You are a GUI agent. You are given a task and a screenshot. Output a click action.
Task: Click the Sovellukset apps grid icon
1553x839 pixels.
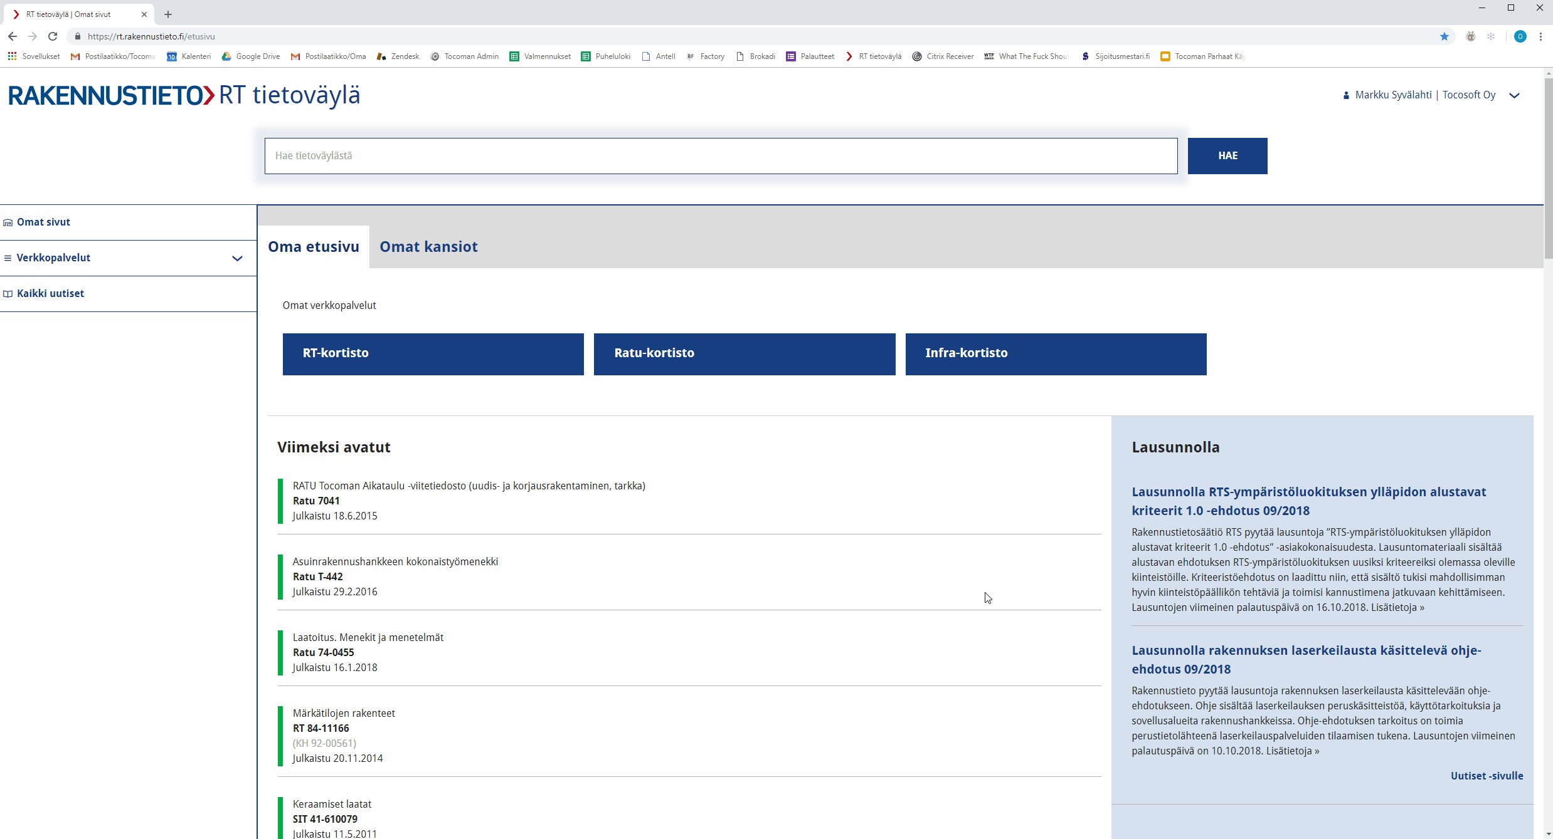[12, 56]
